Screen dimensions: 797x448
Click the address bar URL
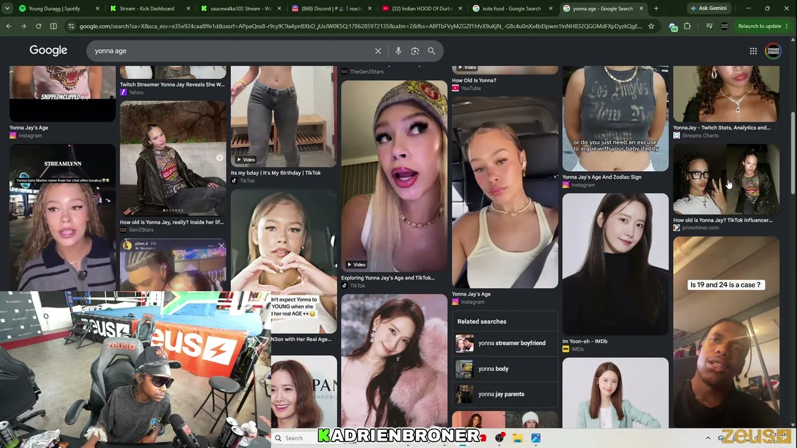point(361,26)
